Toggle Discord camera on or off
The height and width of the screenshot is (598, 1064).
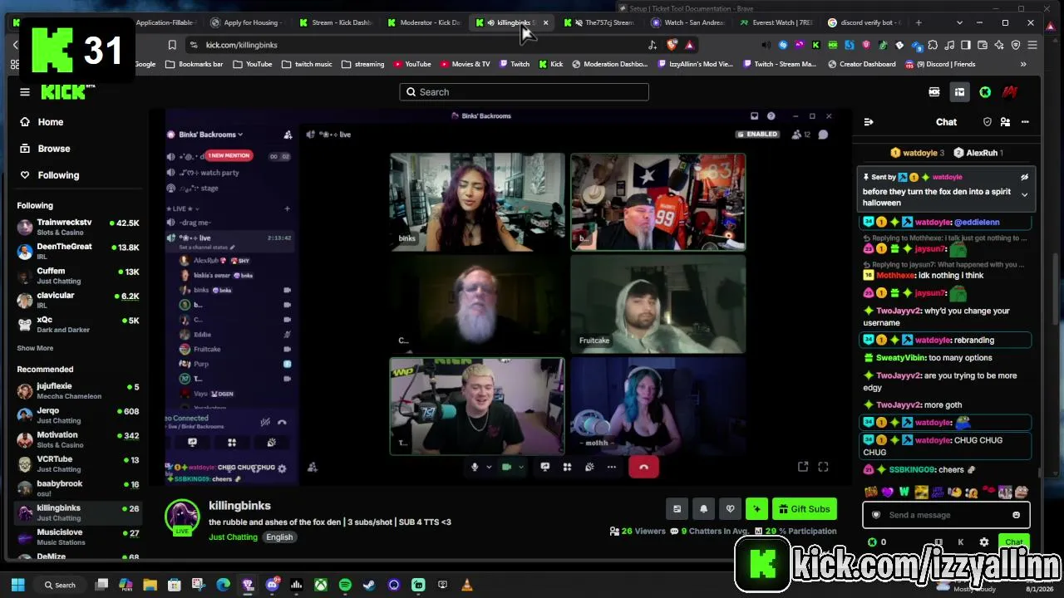click(x=506, y=467)
